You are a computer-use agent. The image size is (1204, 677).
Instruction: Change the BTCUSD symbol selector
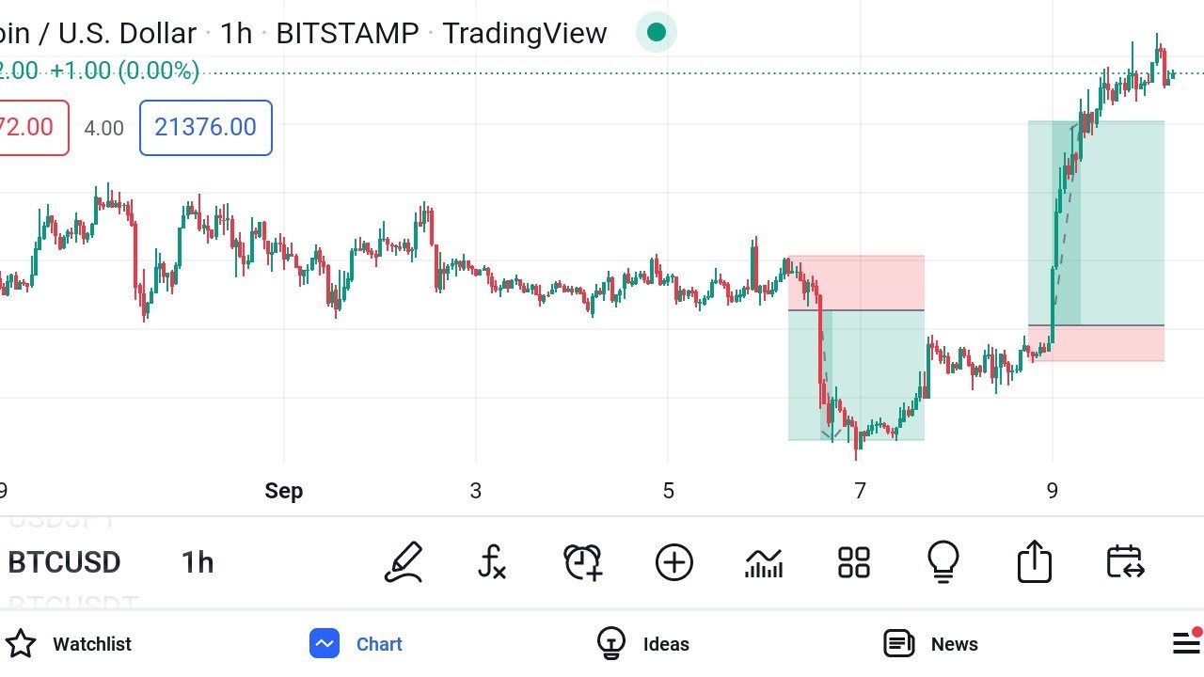[64, 562]
